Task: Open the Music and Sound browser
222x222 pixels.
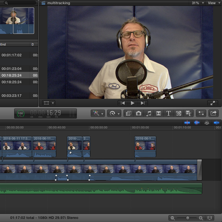Action: click(x=148, y=113)
